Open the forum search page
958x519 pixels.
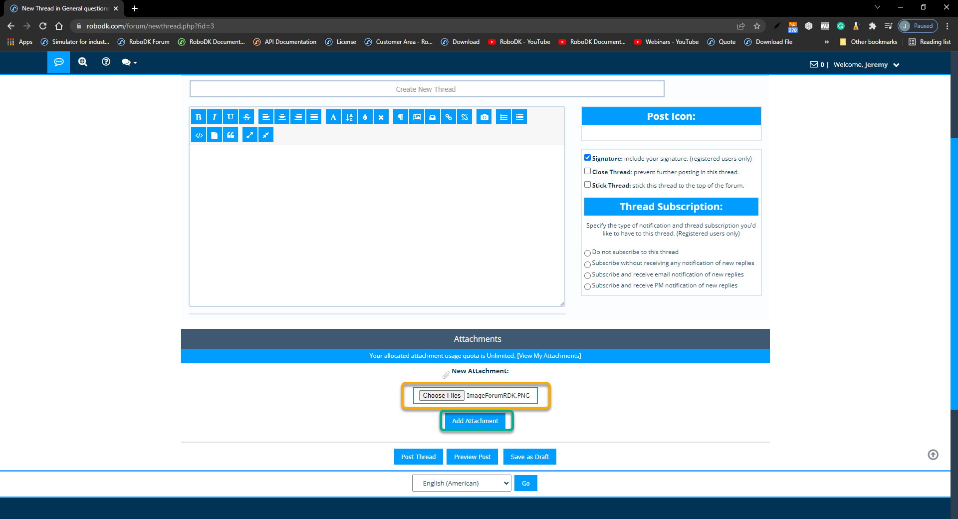tap(83, 62)
